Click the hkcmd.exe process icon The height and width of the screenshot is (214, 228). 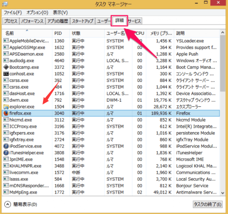click(6, 120)
